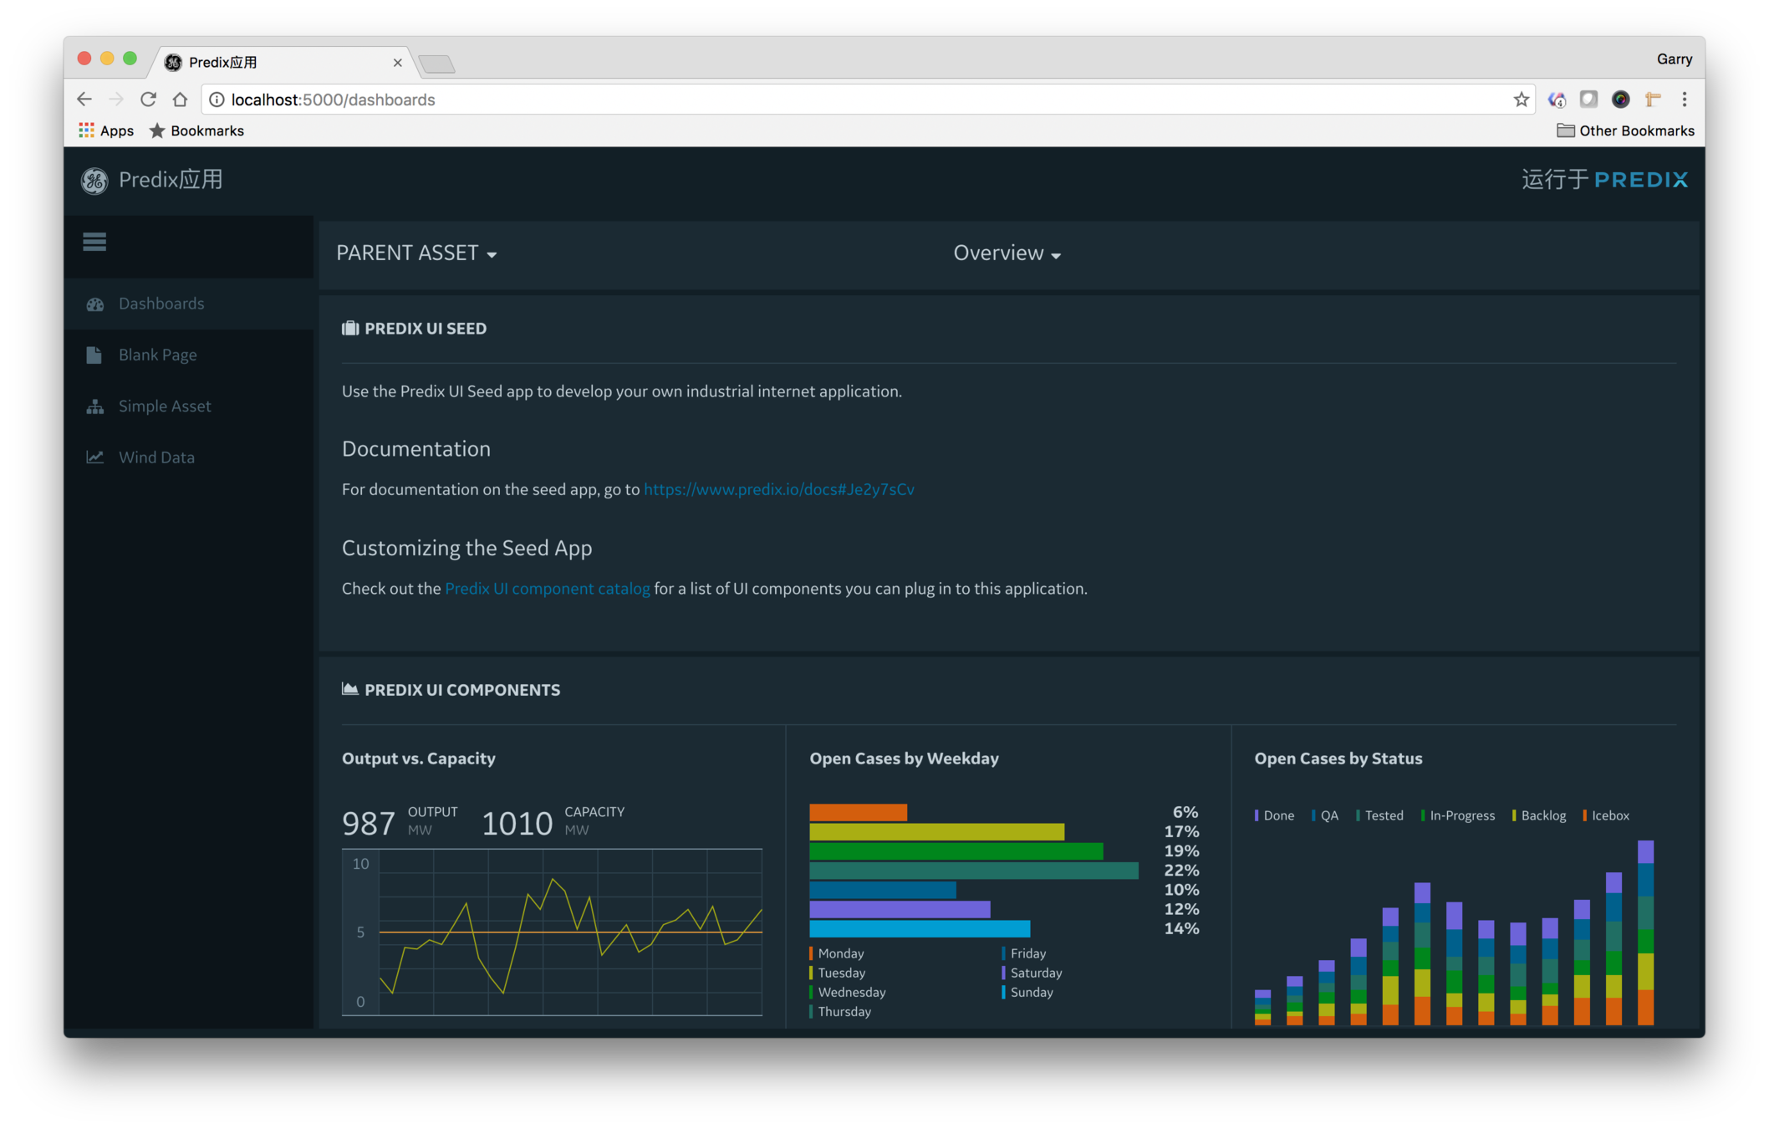1769x1129 pixels.
Task: Click browser home icon
Action: 180,100
